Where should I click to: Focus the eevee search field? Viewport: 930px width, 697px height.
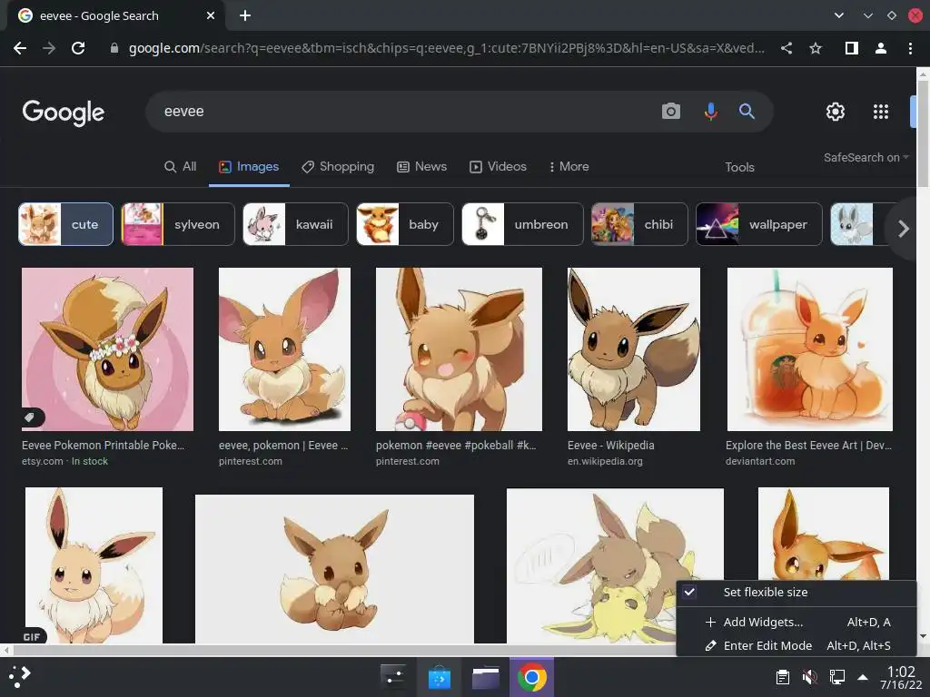tap(403, 112)
